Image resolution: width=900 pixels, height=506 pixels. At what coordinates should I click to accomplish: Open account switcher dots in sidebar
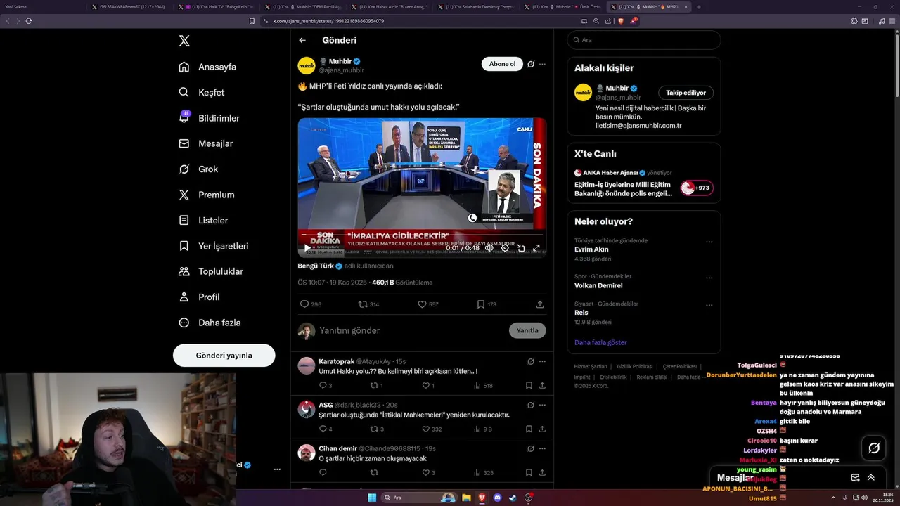(x=277, y=469)
